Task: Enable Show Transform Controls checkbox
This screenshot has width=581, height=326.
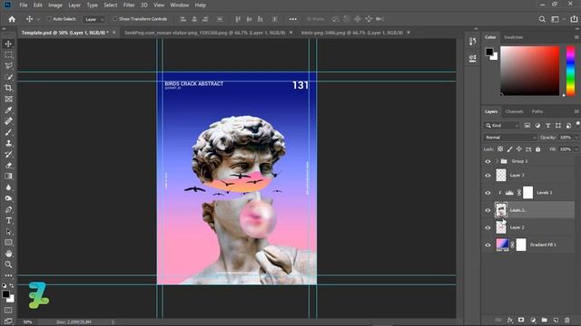Action: (115, 19)
